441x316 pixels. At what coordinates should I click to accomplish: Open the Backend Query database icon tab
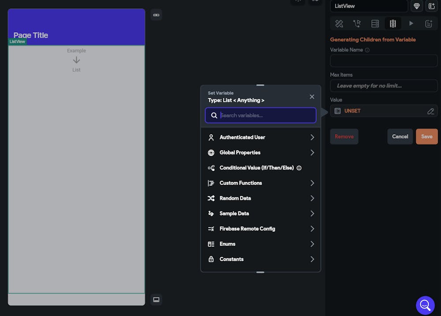[x=375, y=23]
